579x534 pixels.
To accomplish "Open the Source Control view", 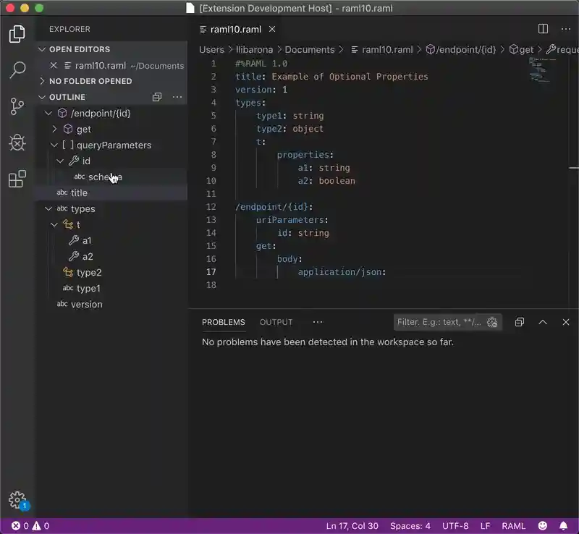I will pyautogui.click(x=17, y=106).
